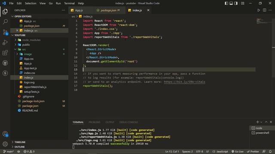Click errors and warnings count in status bar
Screen dimensions: 275x154
29,151
